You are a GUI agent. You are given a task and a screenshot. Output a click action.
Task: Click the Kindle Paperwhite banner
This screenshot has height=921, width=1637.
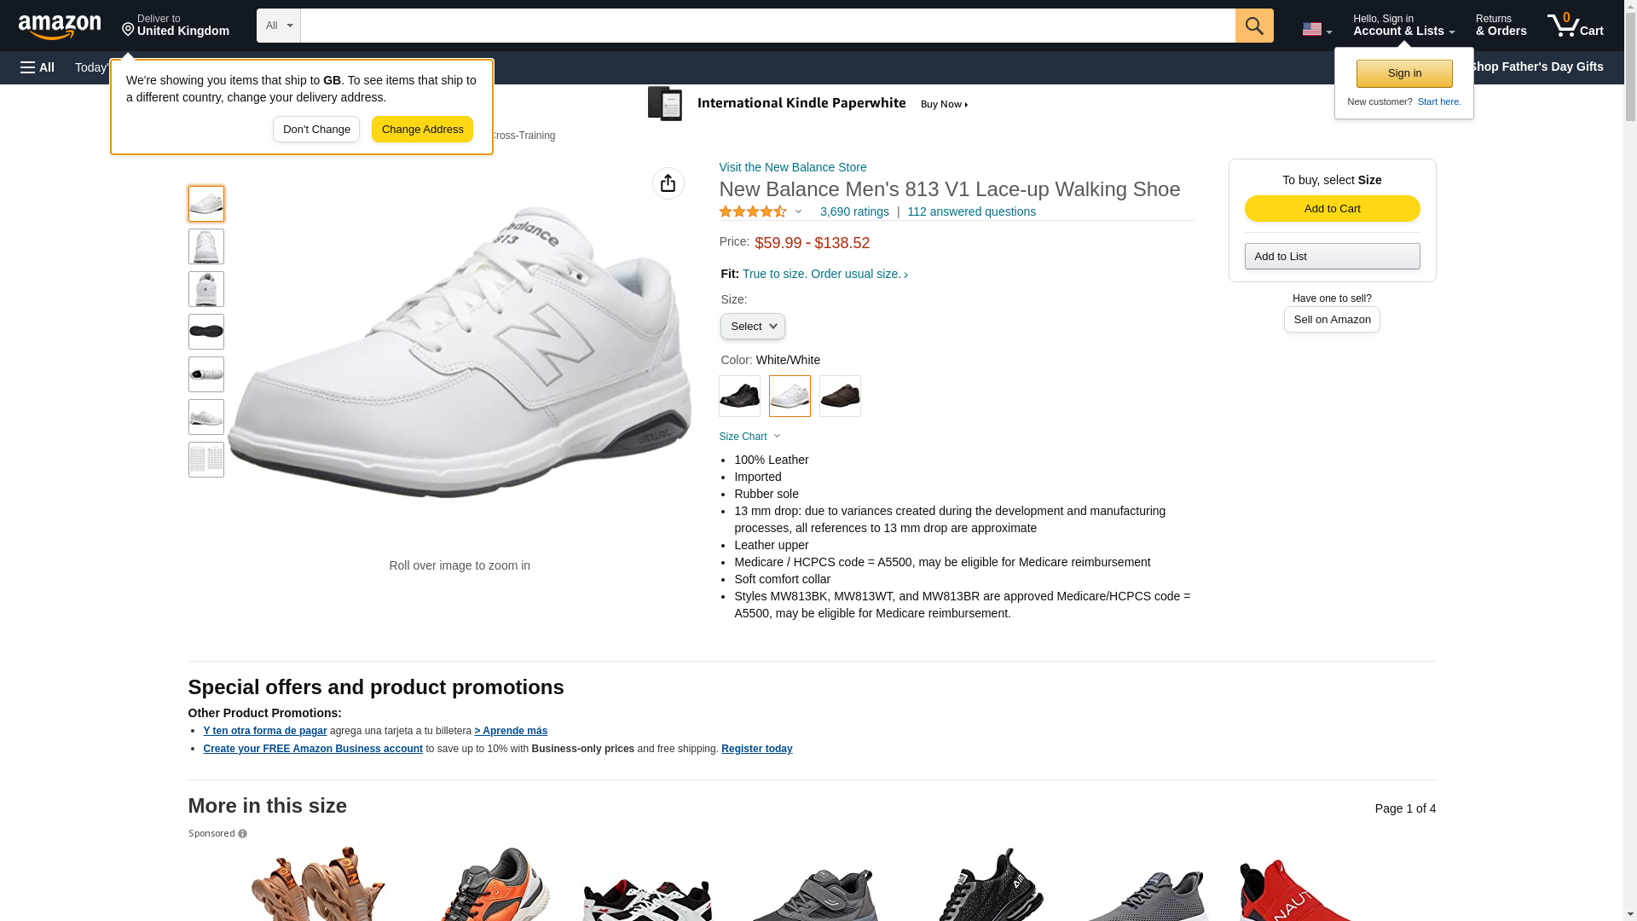click(x=808, y=104)
